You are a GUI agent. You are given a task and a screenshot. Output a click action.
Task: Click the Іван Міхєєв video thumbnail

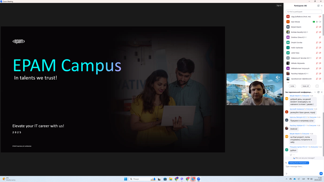[255, 90]
